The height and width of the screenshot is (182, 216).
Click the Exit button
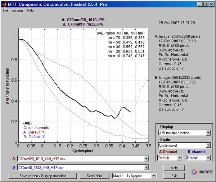pyautogui.click(x=174, y=176)
